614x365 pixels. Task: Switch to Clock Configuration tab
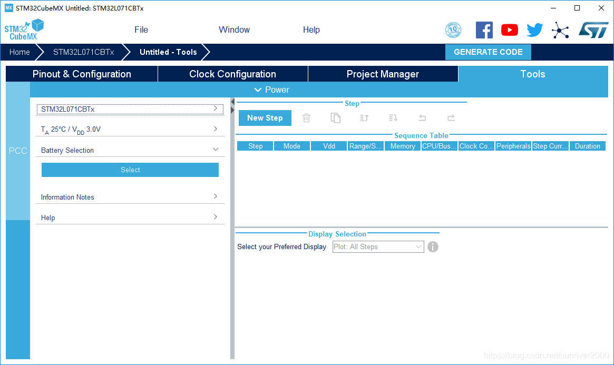232,74
